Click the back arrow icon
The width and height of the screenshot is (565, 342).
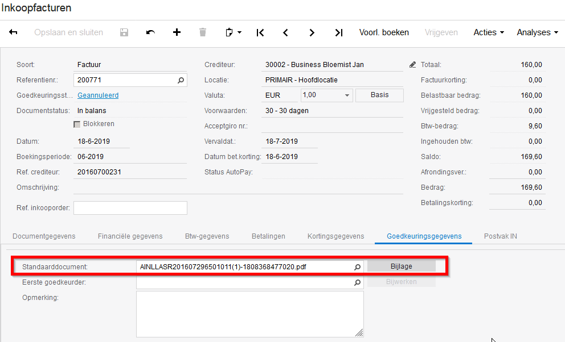[x=13, y=32]
